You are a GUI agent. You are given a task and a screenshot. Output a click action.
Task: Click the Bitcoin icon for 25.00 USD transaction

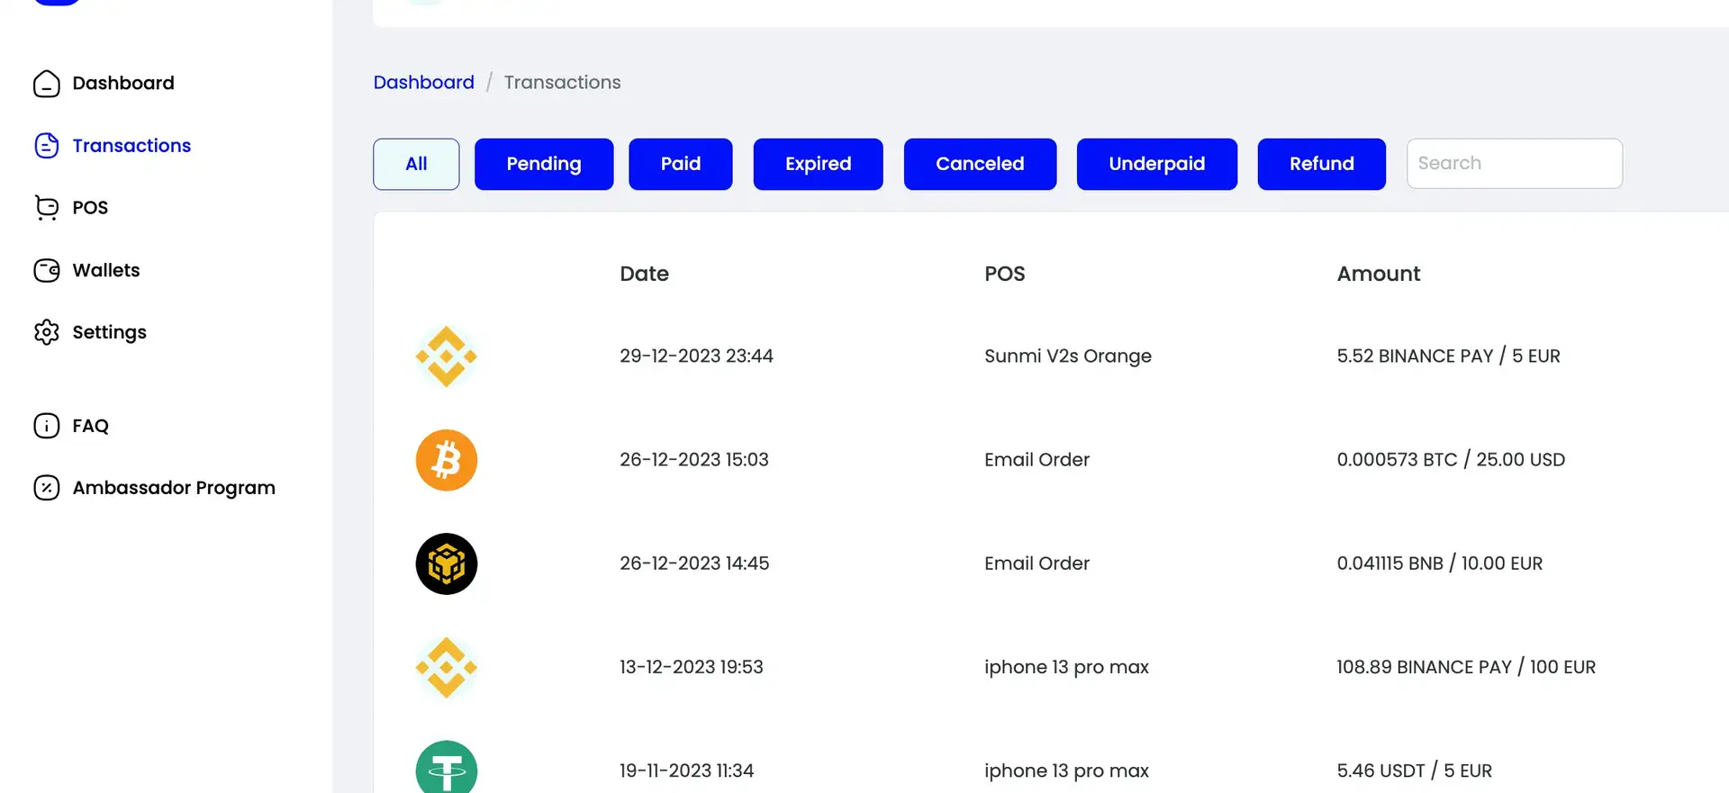[x=447, y=460]
